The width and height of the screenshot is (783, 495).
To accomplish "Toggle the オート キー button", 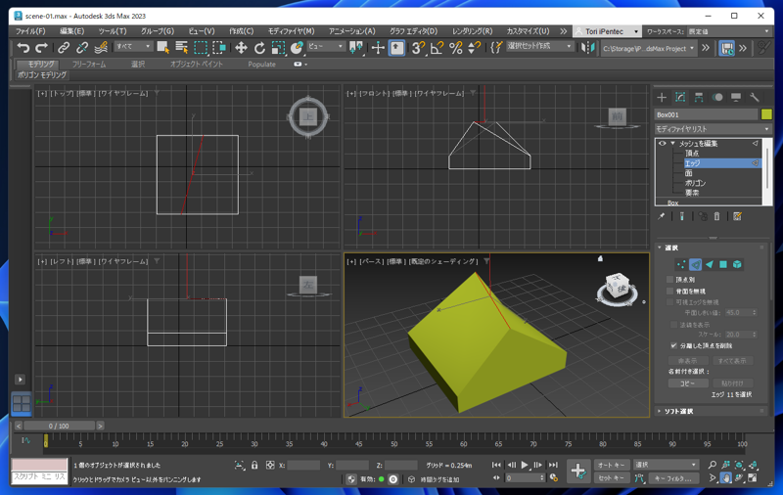I will [611, 465].
